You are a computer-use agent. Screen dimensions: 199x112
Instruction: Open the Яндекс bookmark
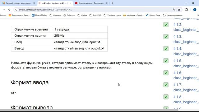3,15
